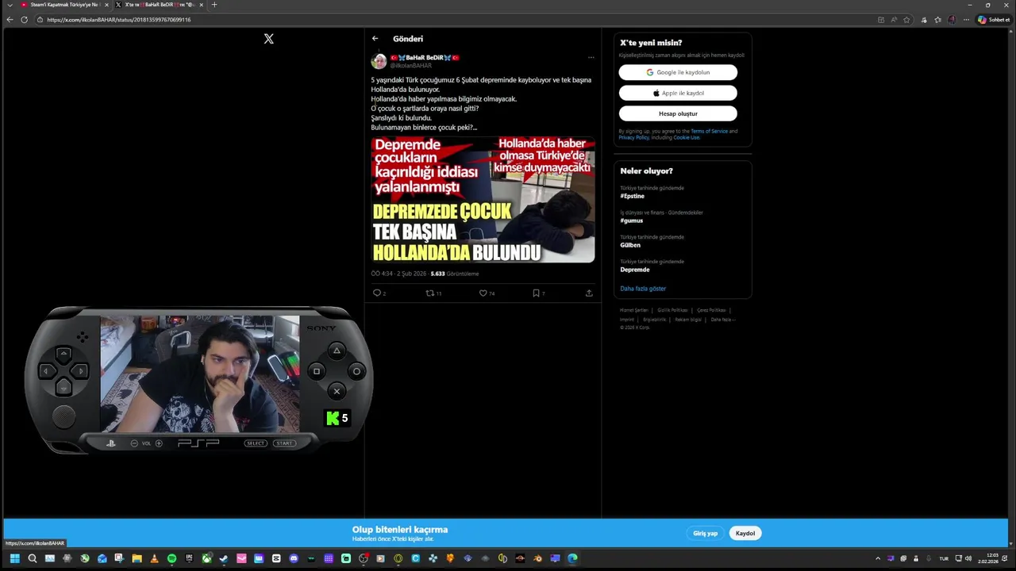This screenshot has height=571, width=1016.
Task: Open trending topic Depremde
Action: 635,270
